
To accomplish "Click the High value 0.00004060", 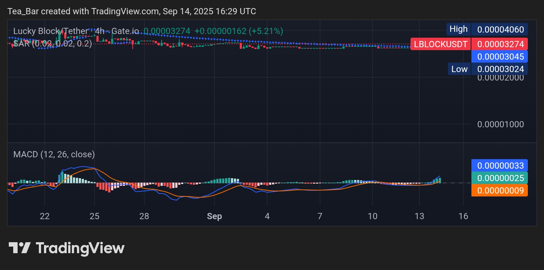I will (500, 29).
